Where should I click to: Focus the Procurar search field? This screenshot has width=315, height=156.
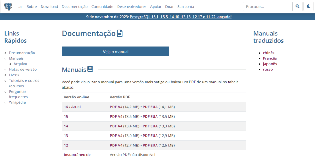(x=268, y=7)
